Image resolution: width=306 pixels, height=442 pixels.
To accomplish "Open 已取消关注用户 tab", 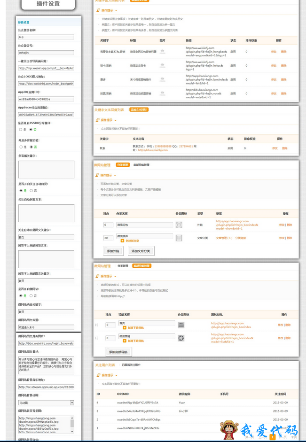I will tap(131, 365).
